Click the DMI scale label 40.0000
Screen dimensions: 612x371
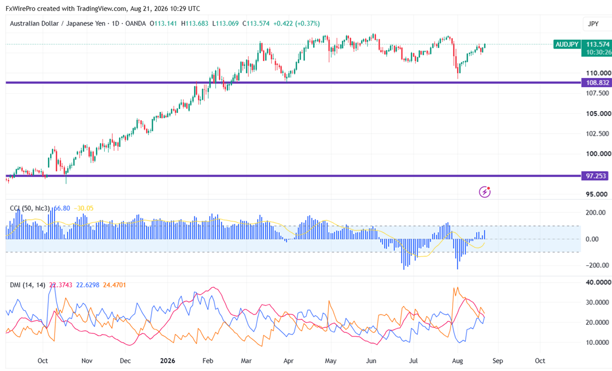tap(598, 282)
